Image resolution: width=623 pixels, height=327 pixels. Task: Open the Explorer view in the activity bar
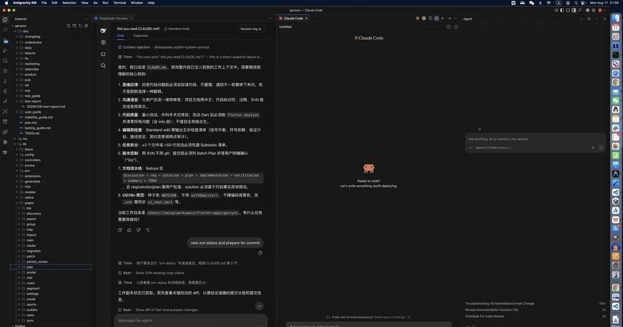click(x=5, y=20)
